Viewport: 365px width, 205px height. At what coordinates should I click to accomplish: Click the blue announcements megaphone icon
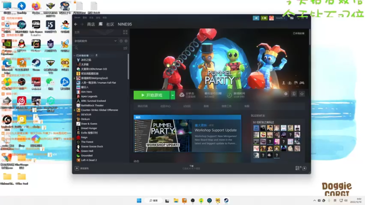[x=256, y=18]
